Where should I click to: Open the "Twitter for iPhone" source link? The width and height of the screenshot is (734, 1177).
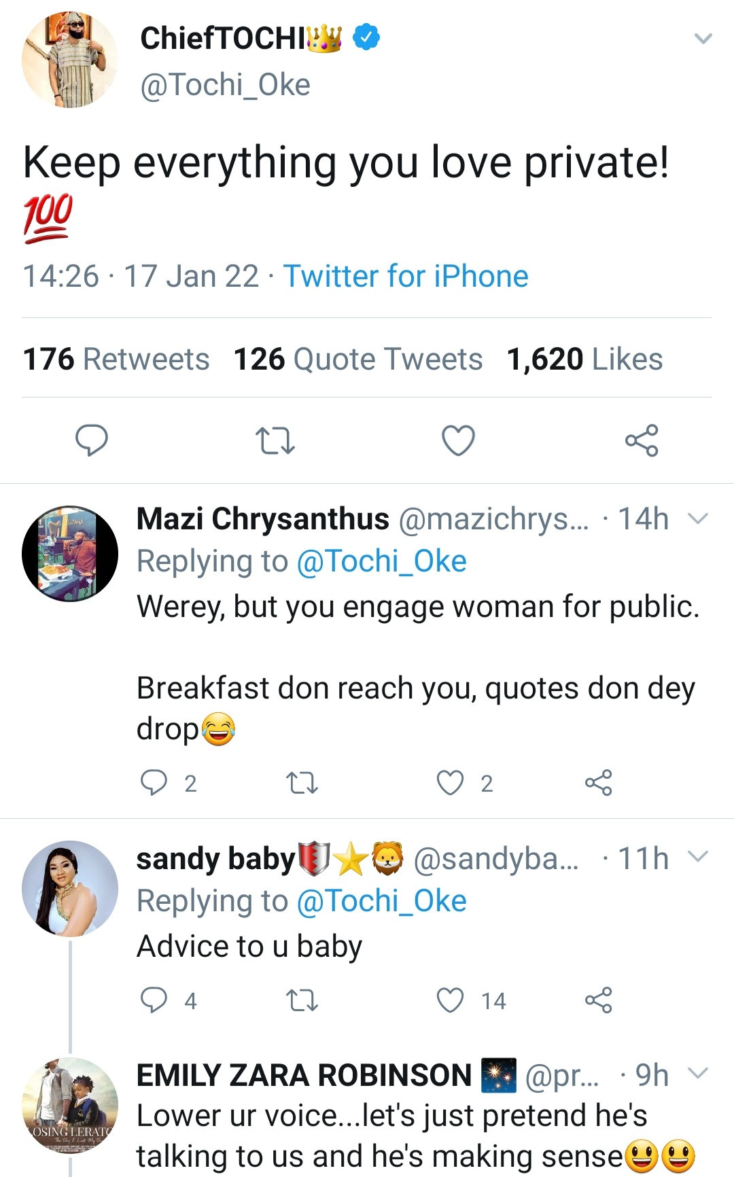[x=406, y=277]
